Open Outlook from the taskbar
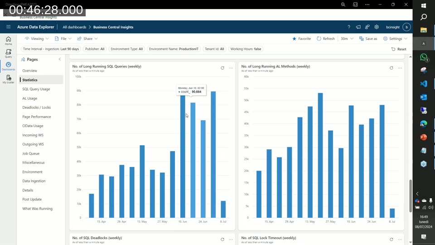Viewport: 435px width, 245px height. [424, 97]
